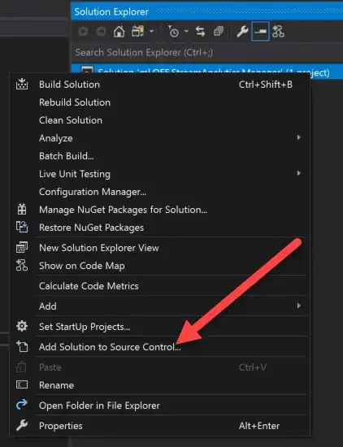Toggle the Preview Selected Items button

260,32
